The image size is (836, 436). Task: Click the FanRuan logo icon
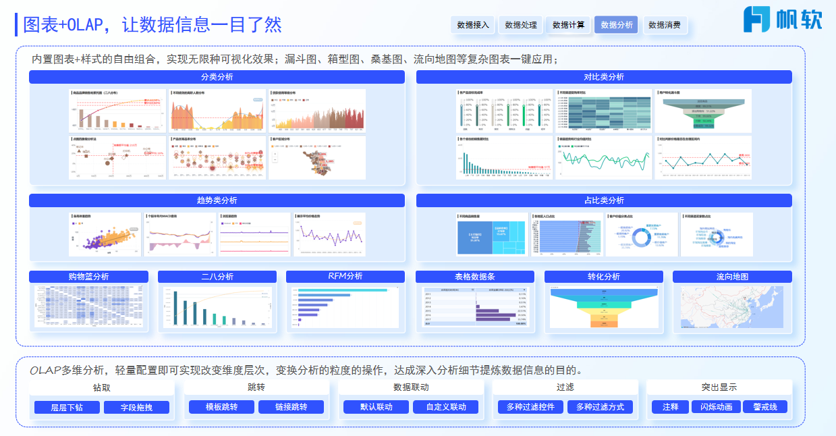pos(756,20)
